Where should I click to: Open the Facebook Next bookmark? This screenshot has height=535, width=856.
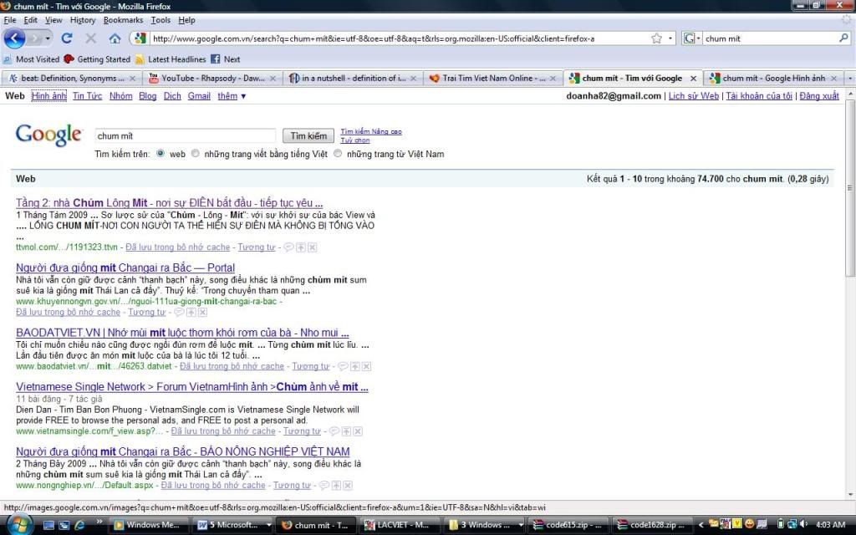click(x=226, y=59)
